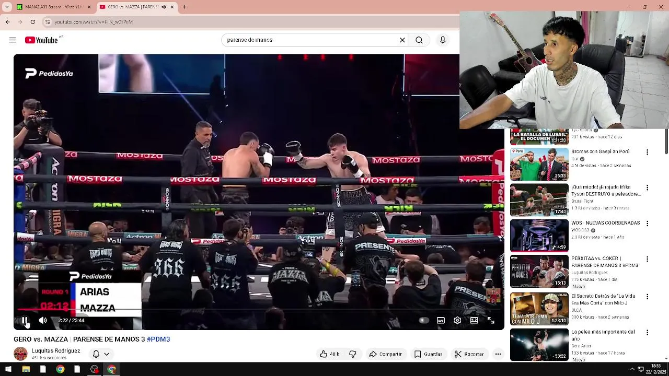The width and height of the screenshot is (669, 376).
Task: Open the options menu for Mike Tyson video
Action: pos(647,188)
